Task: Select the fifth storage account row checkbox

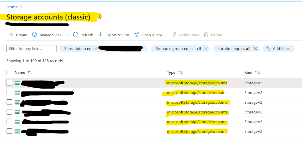Action: point(9,122)
